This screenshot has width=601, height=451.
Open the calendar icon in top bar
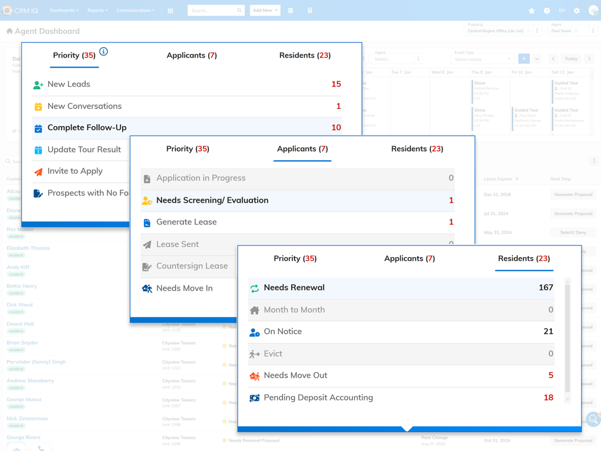pyautogui.click(x=291, y=11)
